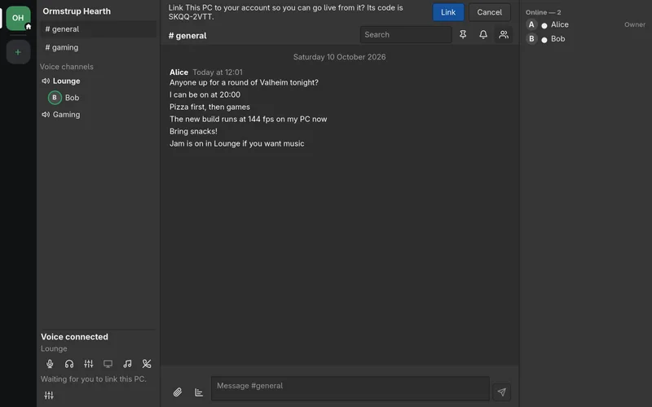Open the OH Ormstrup Hearth server icon
Image resolution: width=652 pixels, height=407 pixels.
pos(18,18)
